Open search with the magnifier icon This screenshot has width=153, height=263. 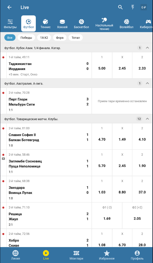point(120,7)
